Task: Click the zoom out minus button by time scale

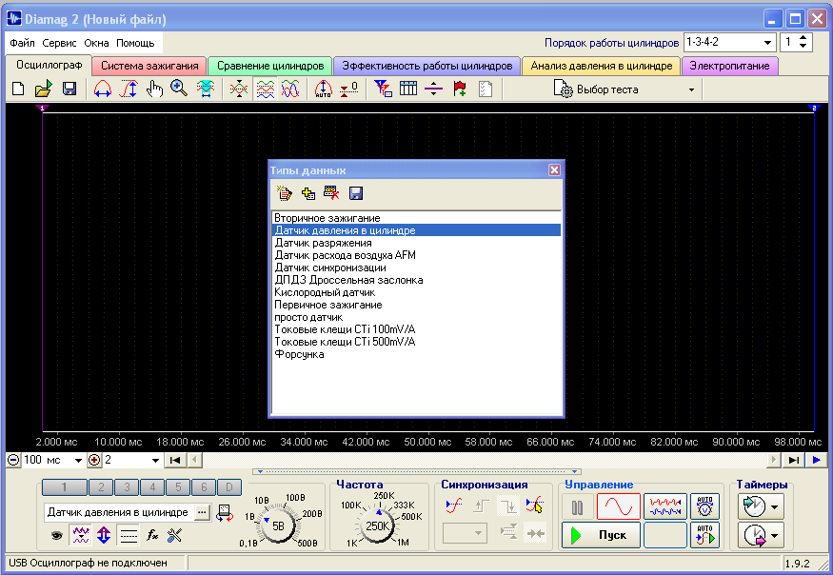Action: click(x=13, y=460)
